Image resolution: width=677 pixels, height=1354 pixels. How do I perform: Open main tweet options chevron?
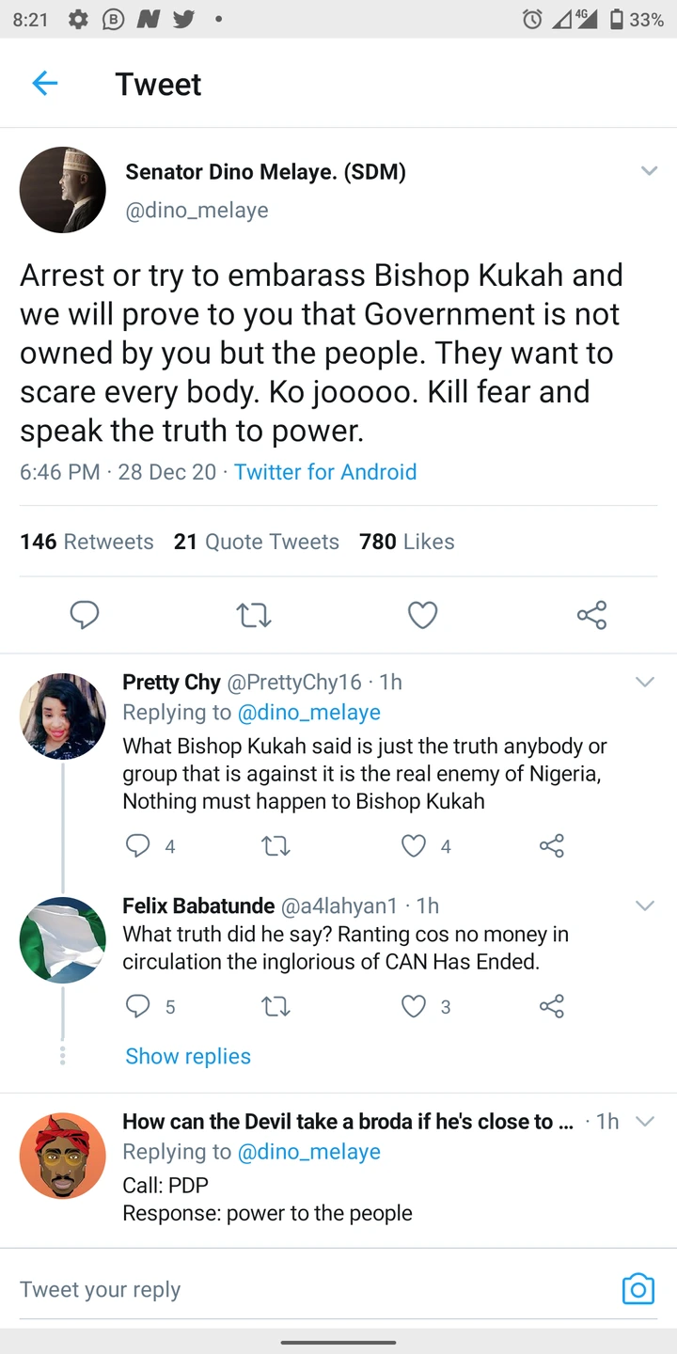[649, 171]
